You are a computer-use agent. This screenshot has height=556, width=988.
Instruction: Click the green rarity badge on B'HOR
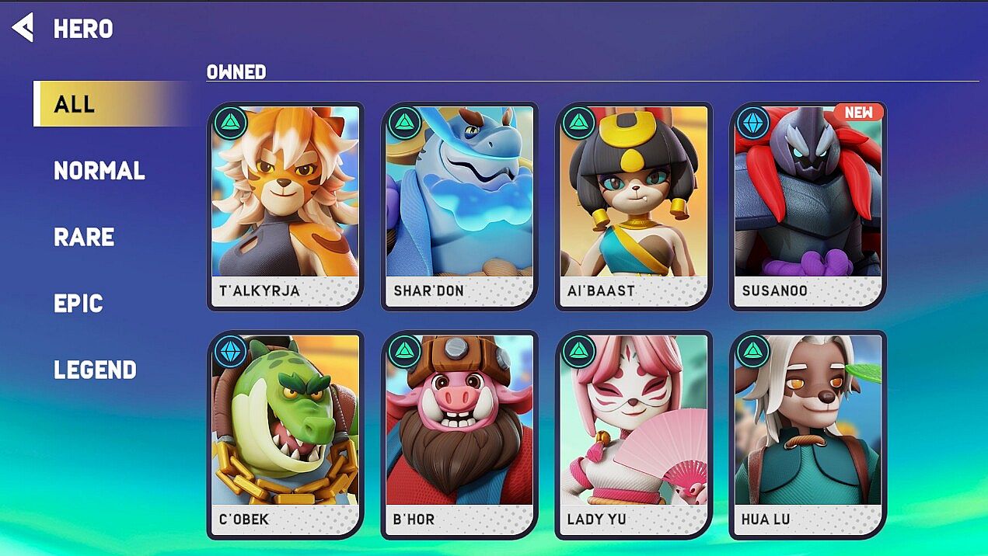404,351
